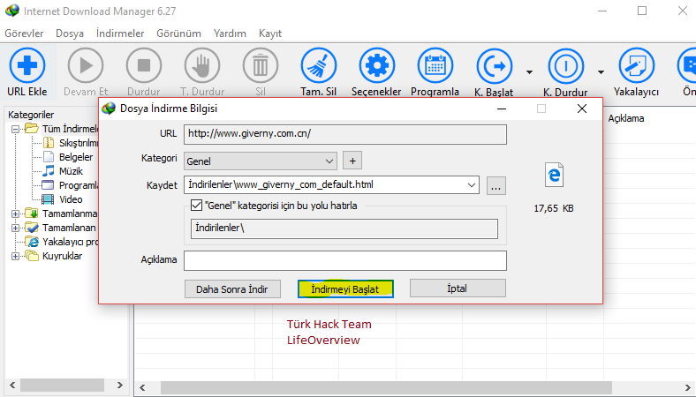Click the İndirmeyi Başlat button
696x397 pixels.
pyautogui.click(x=345, y=289)
